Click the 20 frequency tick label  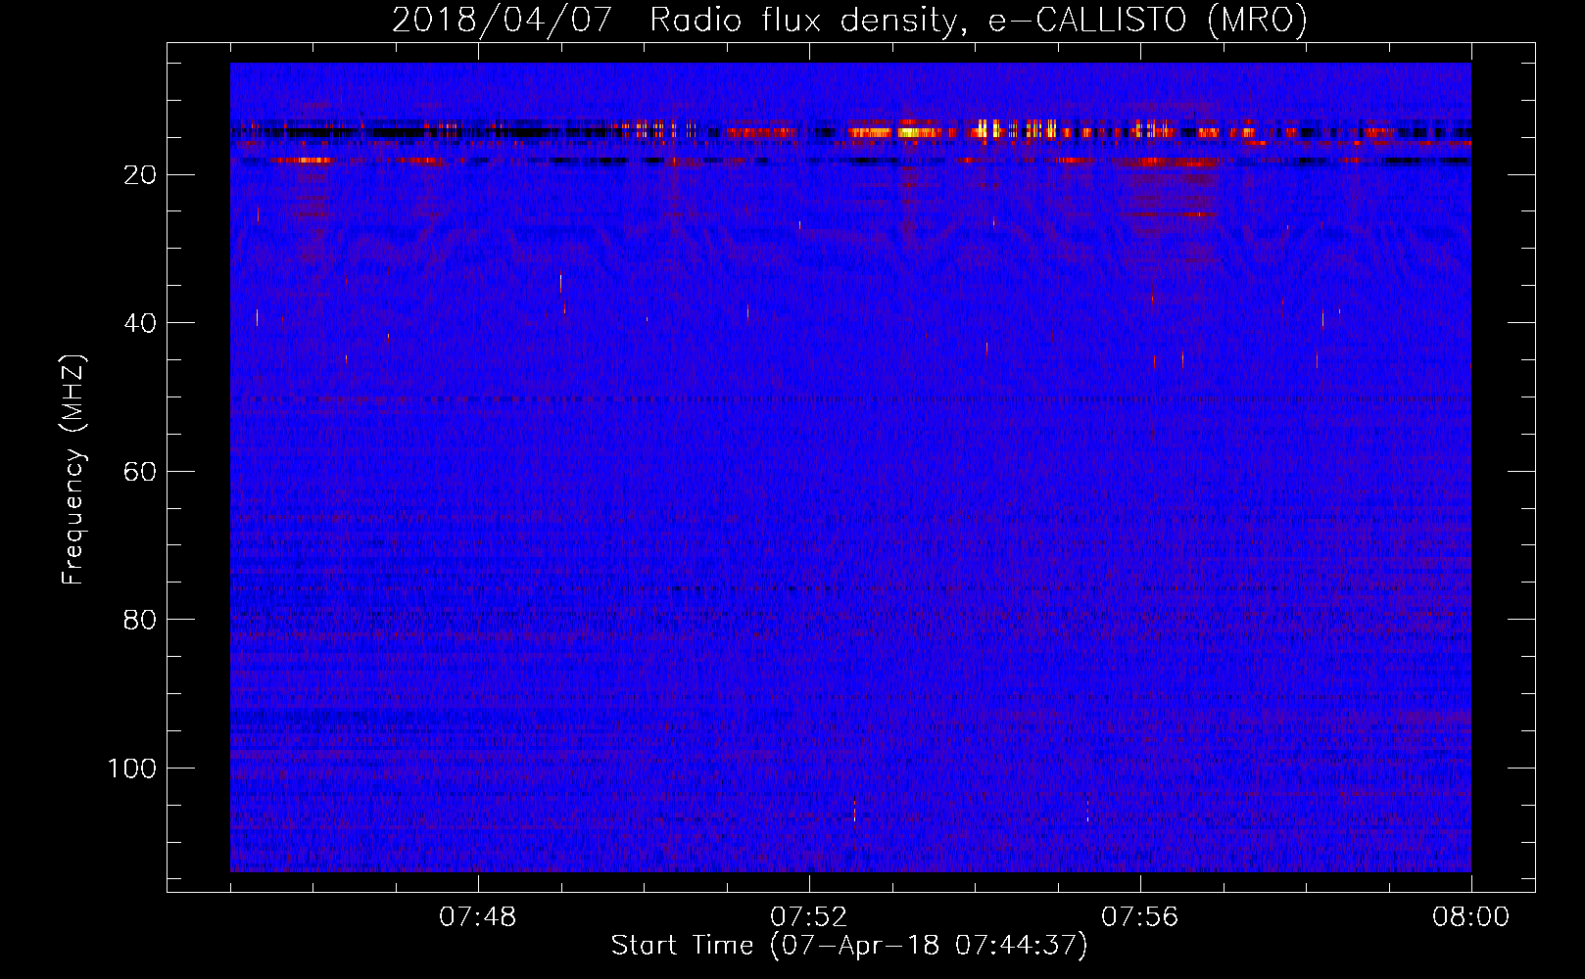point(140,175)
